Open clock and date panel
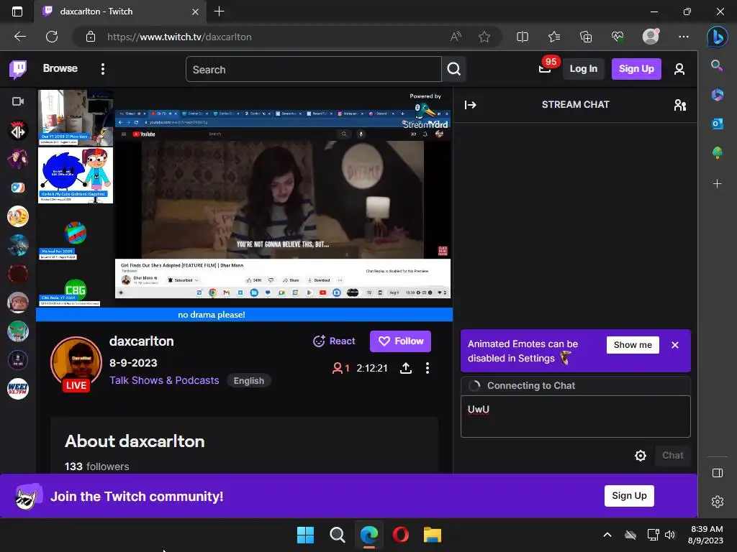 tap(705, 535)
